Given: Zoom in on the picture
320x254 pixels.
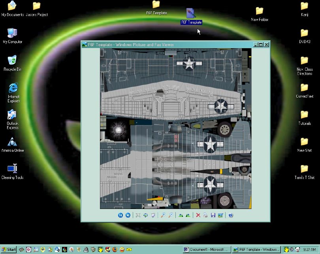Looking at the screenshot, I should (163, 215).
